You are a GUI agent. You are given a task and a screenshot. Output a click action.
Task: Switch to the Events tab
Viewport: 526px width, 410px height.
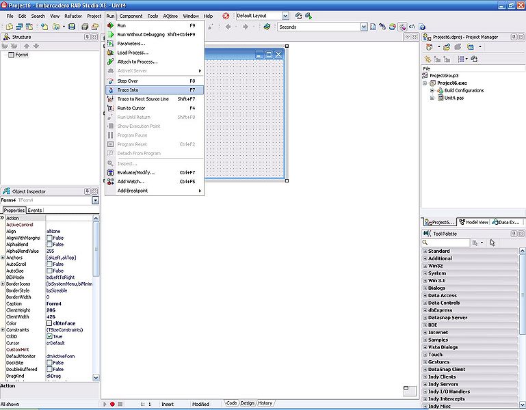[35, 210]
